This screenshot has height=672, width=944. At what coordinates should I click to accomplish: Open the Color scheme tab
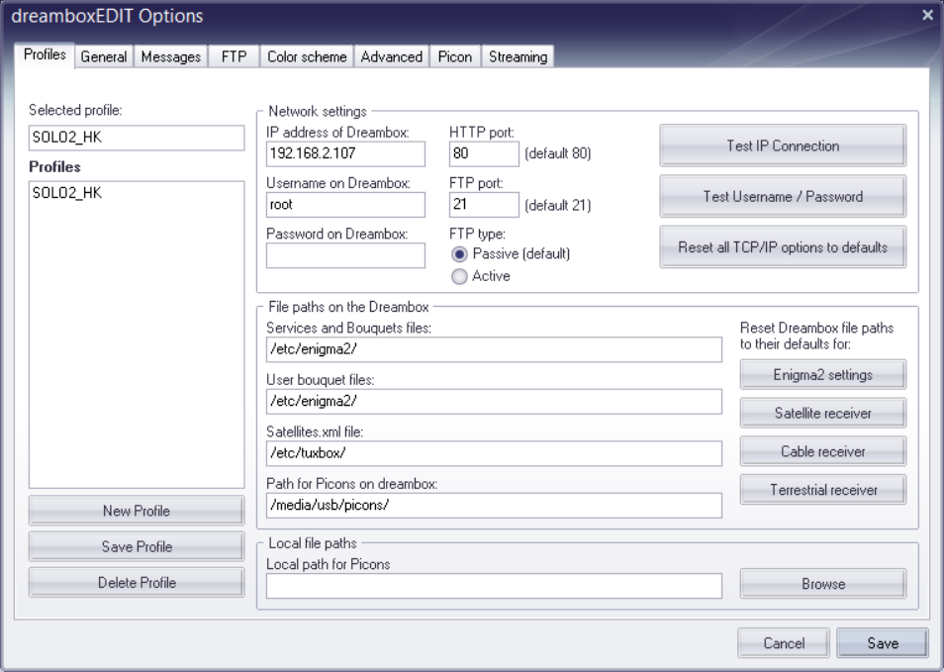(307, 56)
